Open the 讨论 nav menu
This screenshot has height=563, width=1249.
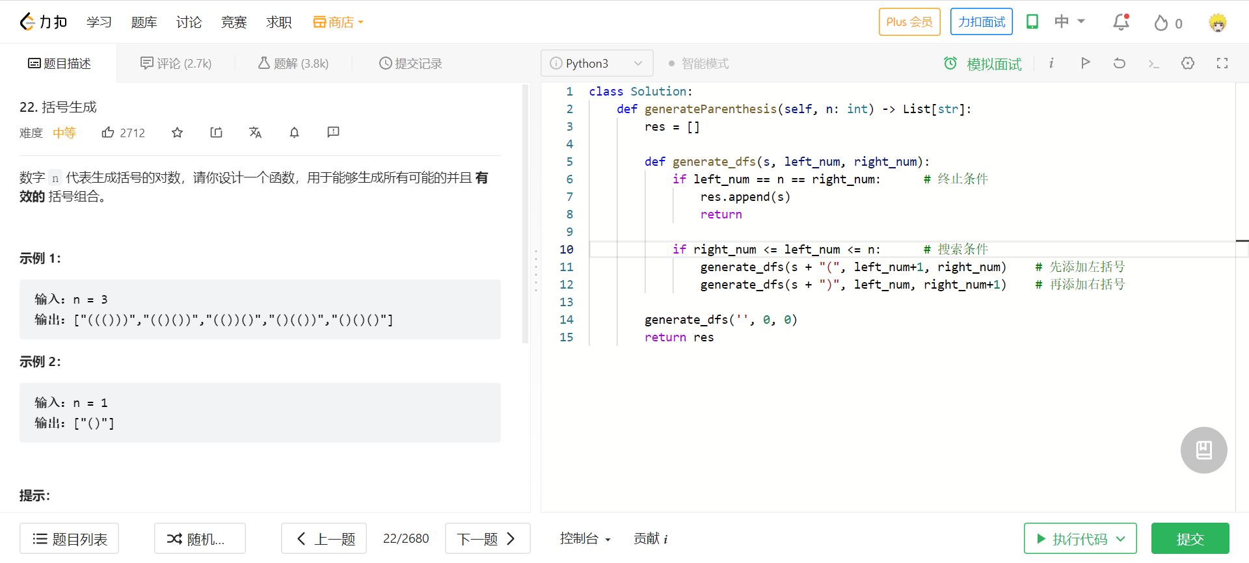click(x=189, y=22)
